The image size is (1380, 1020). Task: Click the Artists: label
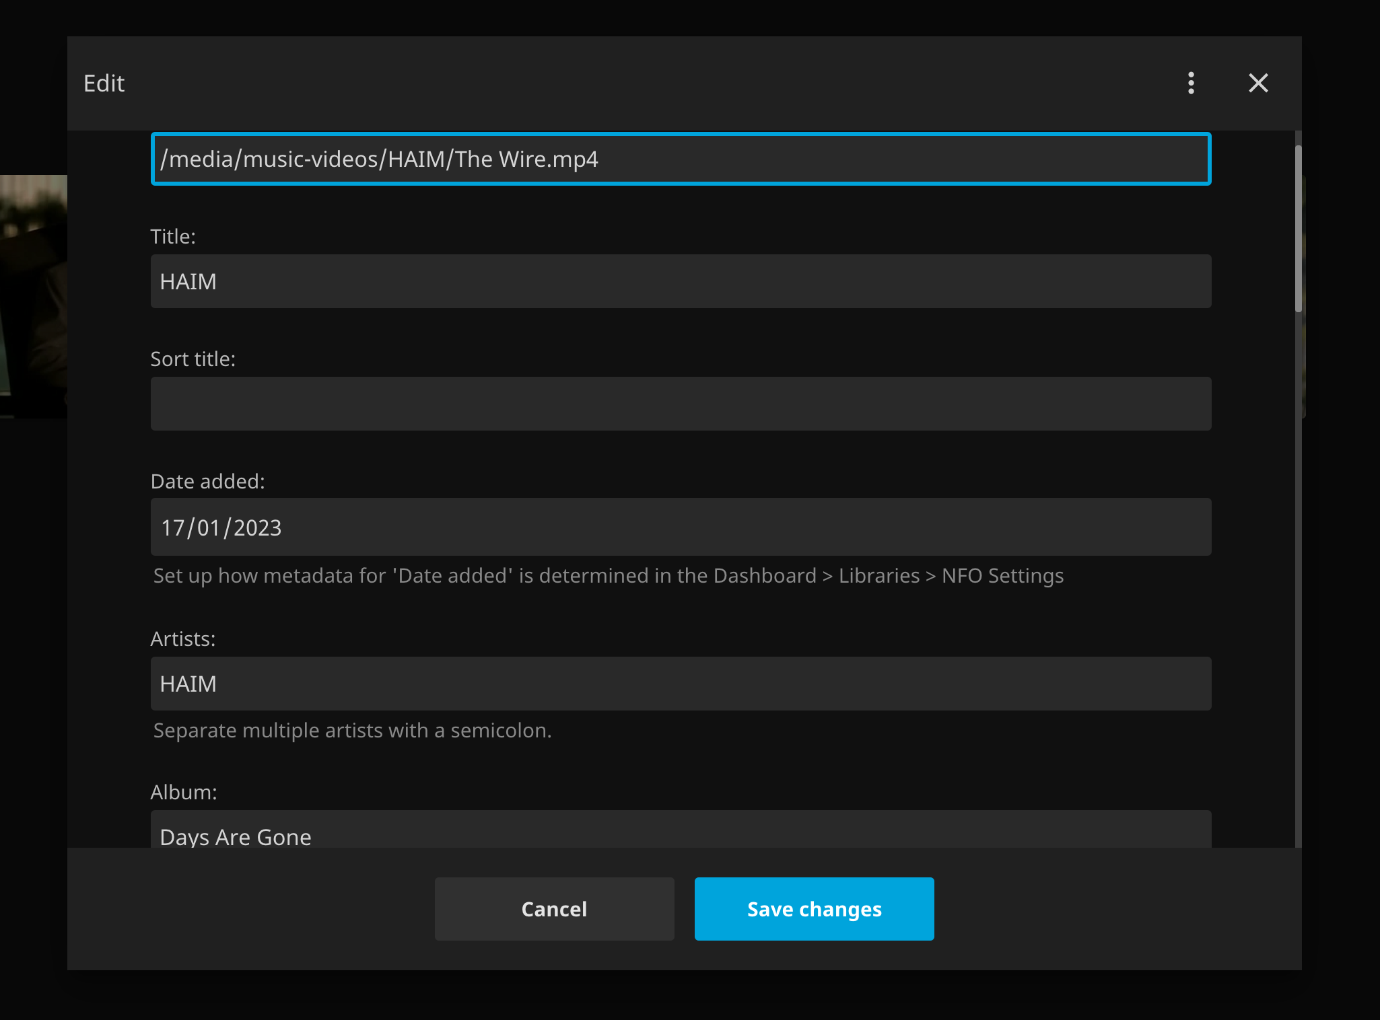[182, 639]
